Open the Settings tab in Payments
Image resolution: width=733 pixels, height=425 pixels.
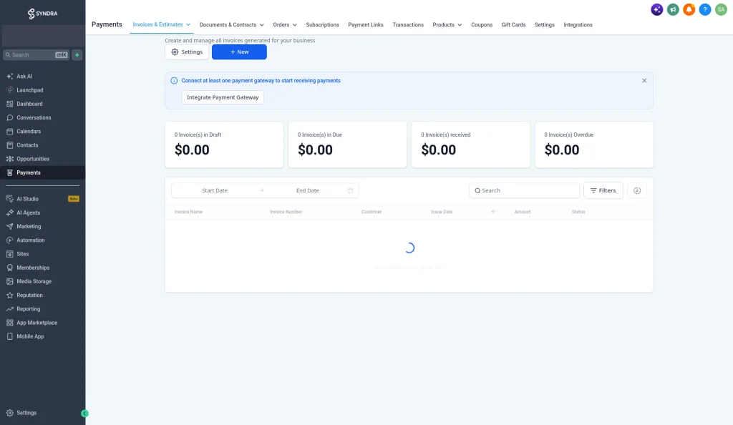tap(544, 25)
